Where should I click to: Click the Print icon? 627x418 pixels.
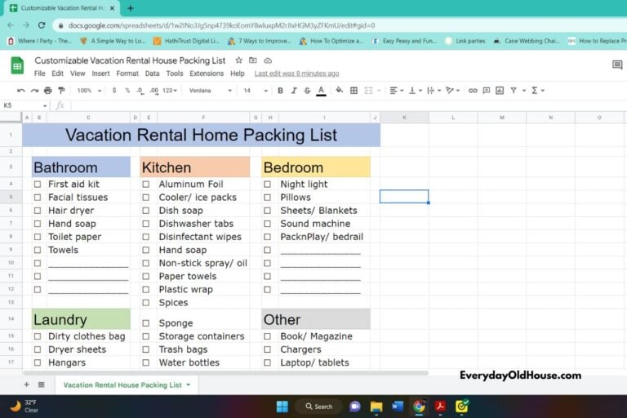pyautogui.click(x=48, y=91)
